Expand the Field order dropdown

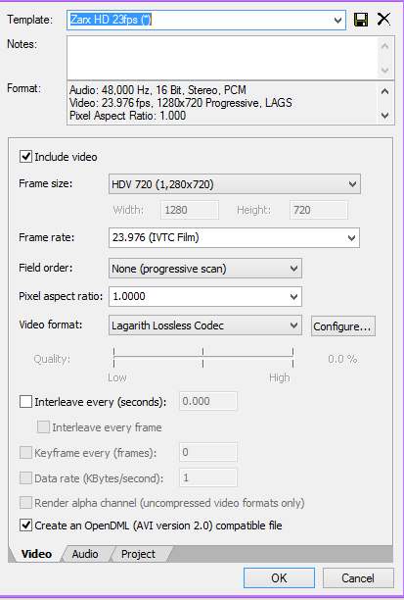(205, 269)
